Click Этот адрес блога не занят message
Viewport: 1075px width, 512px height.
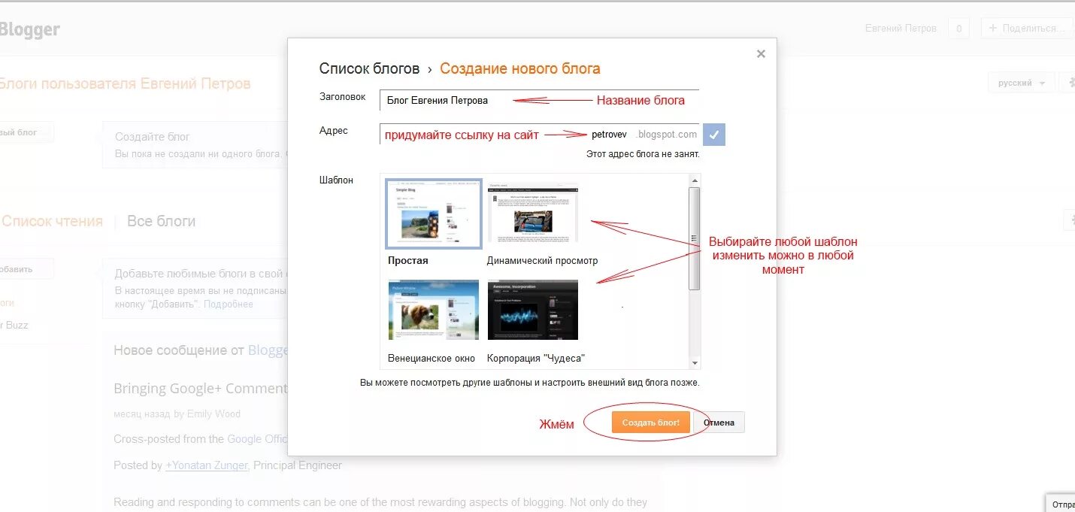pyautogui.click(x=643, y=154)
